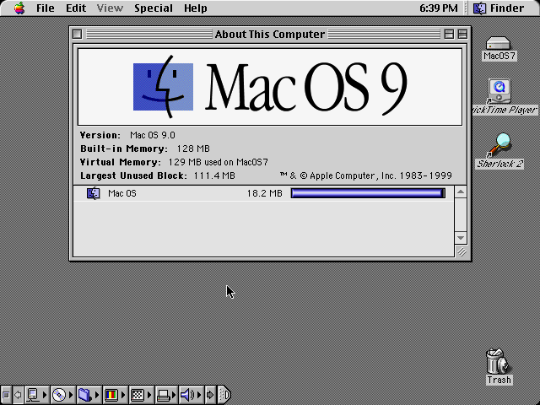The width and height of the screenshot is (540, 405).
Task: Click the scroll down arrow
Action: coord(461,238)
